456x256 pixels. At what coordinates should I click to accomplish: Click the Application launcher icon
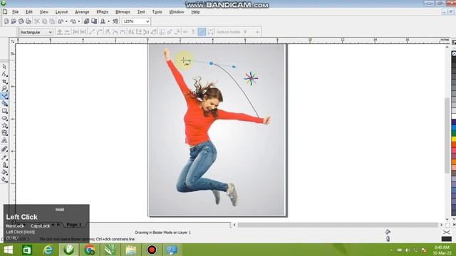pos(103,21)
